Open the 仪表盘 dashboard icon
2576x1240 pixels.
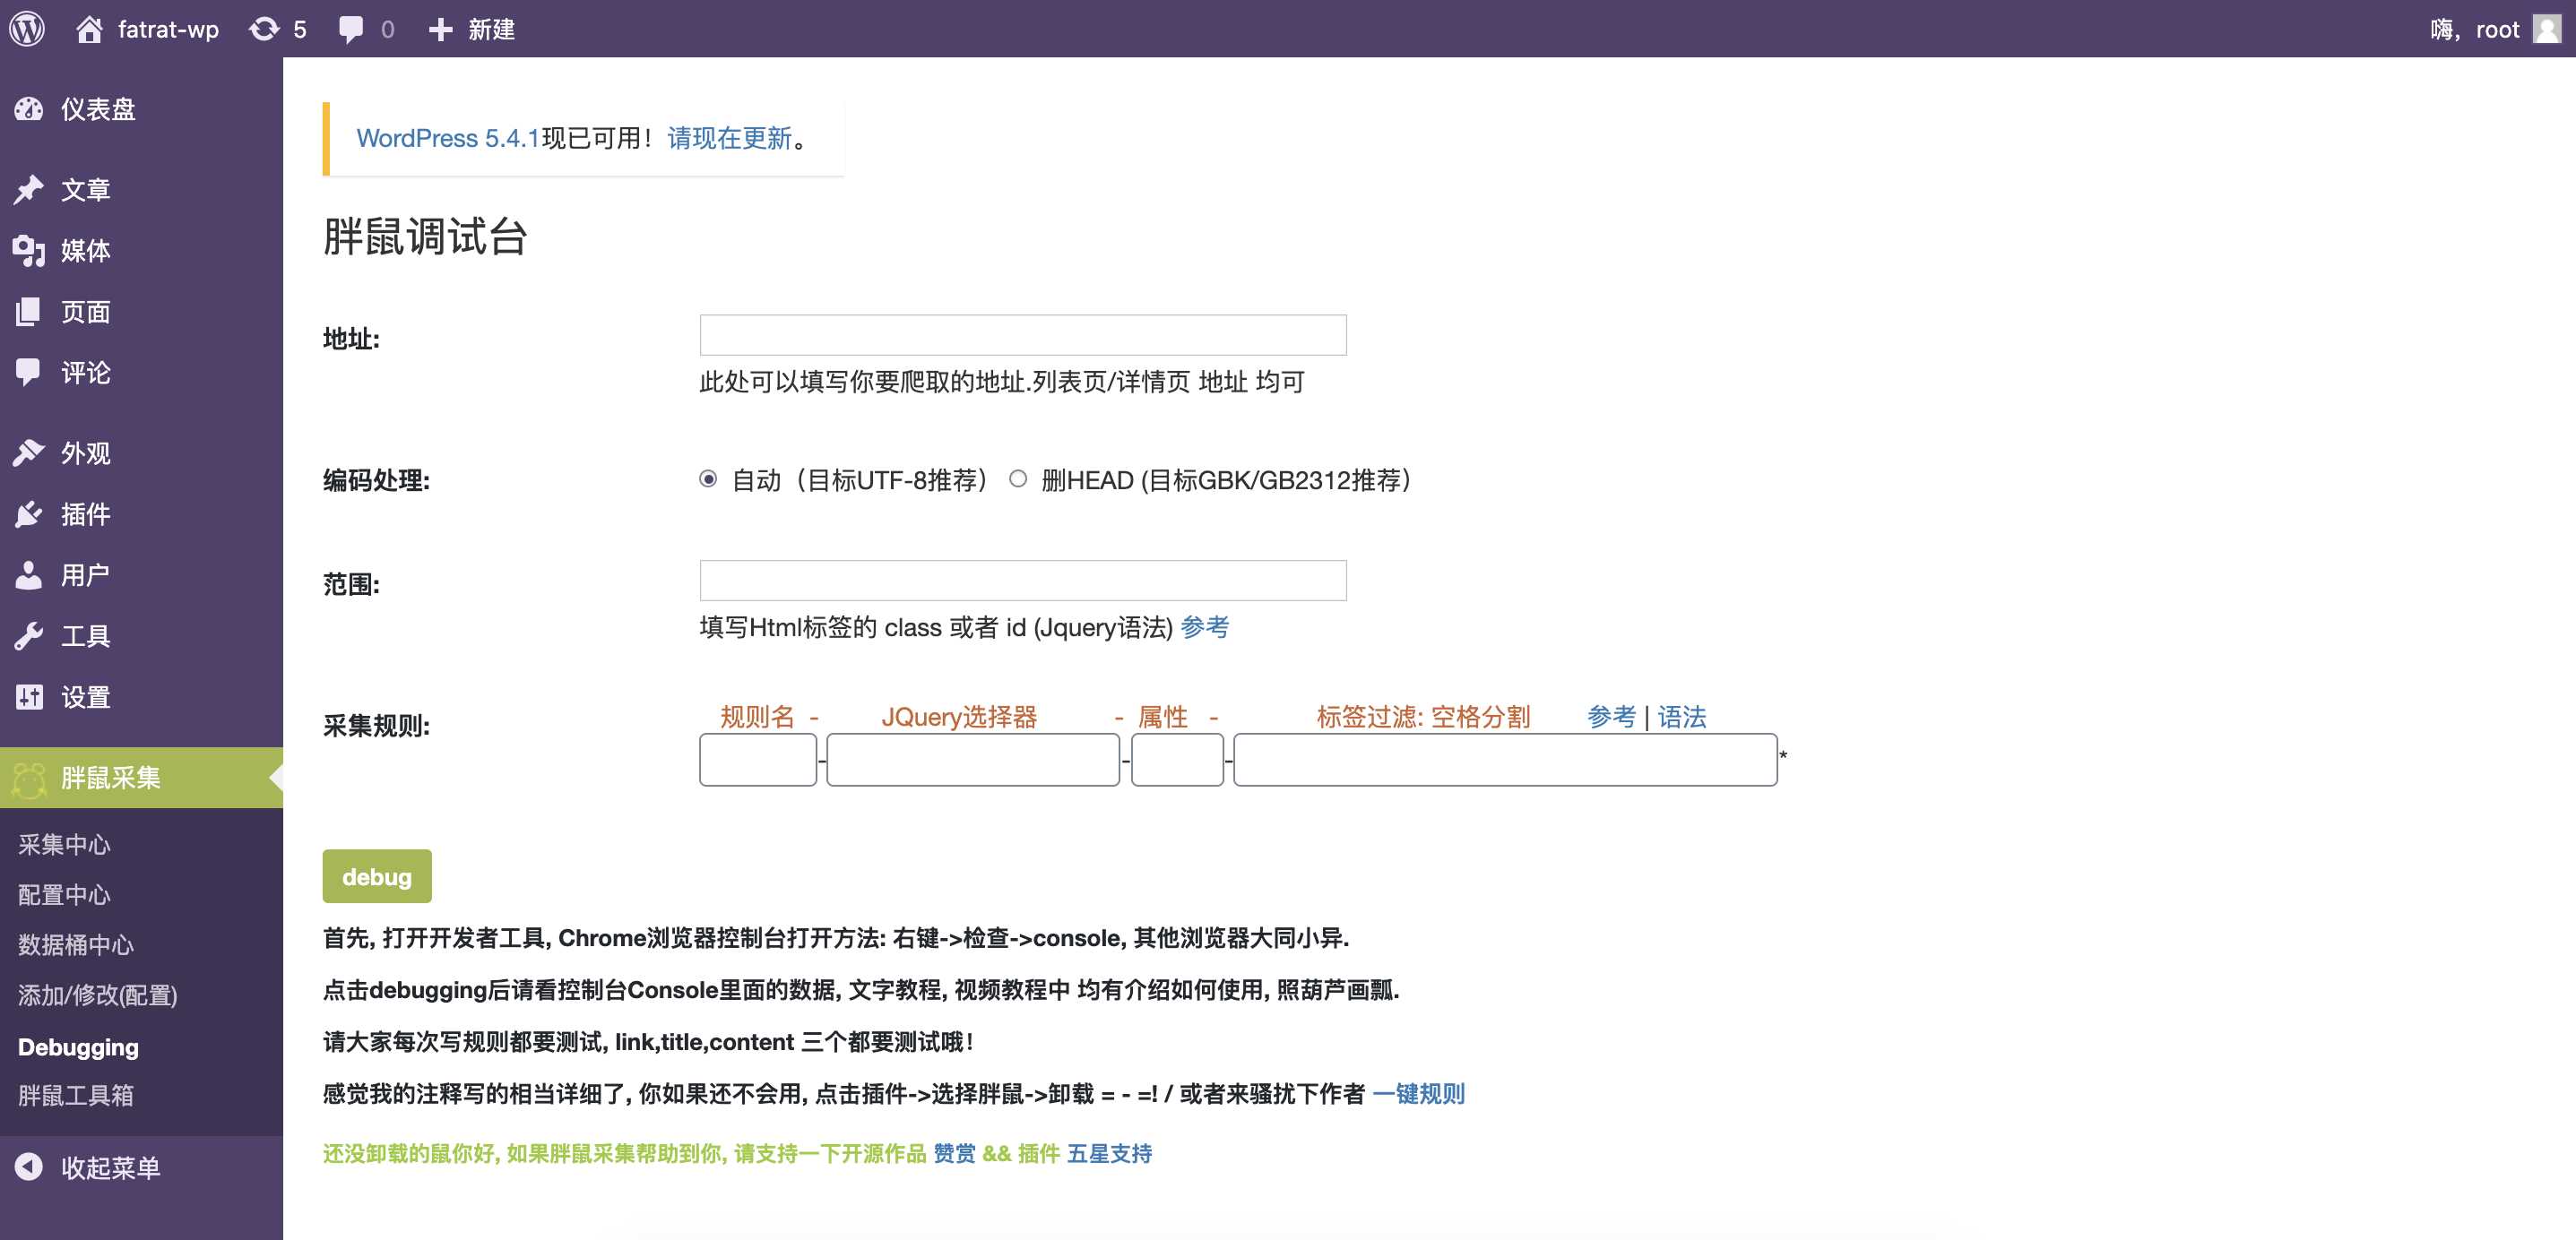(30, 109)
